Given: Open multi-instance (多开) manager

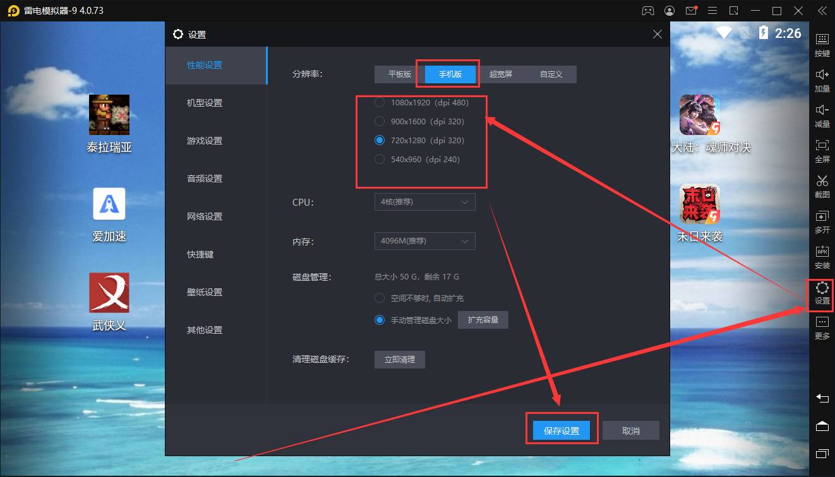Looking at the screenshot, I should coord(822,220).
